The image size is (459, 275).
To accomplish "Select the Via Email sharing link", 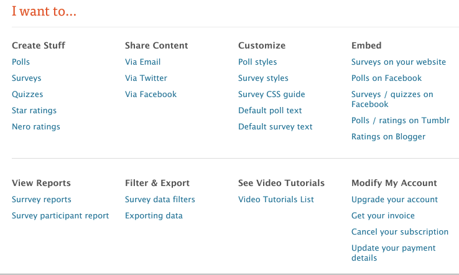I will 142,62.
